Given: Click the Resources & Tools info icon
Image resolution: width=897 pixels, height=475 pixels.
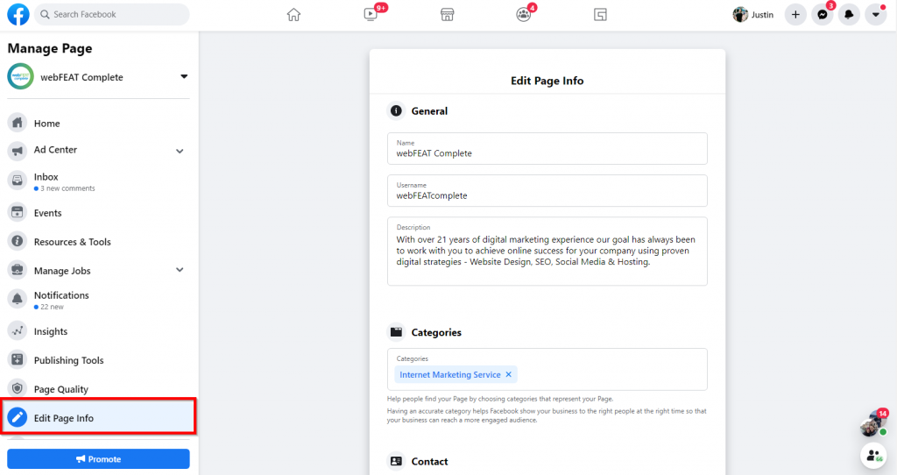Looking at the screenshot, I should [x=18, y=241].
